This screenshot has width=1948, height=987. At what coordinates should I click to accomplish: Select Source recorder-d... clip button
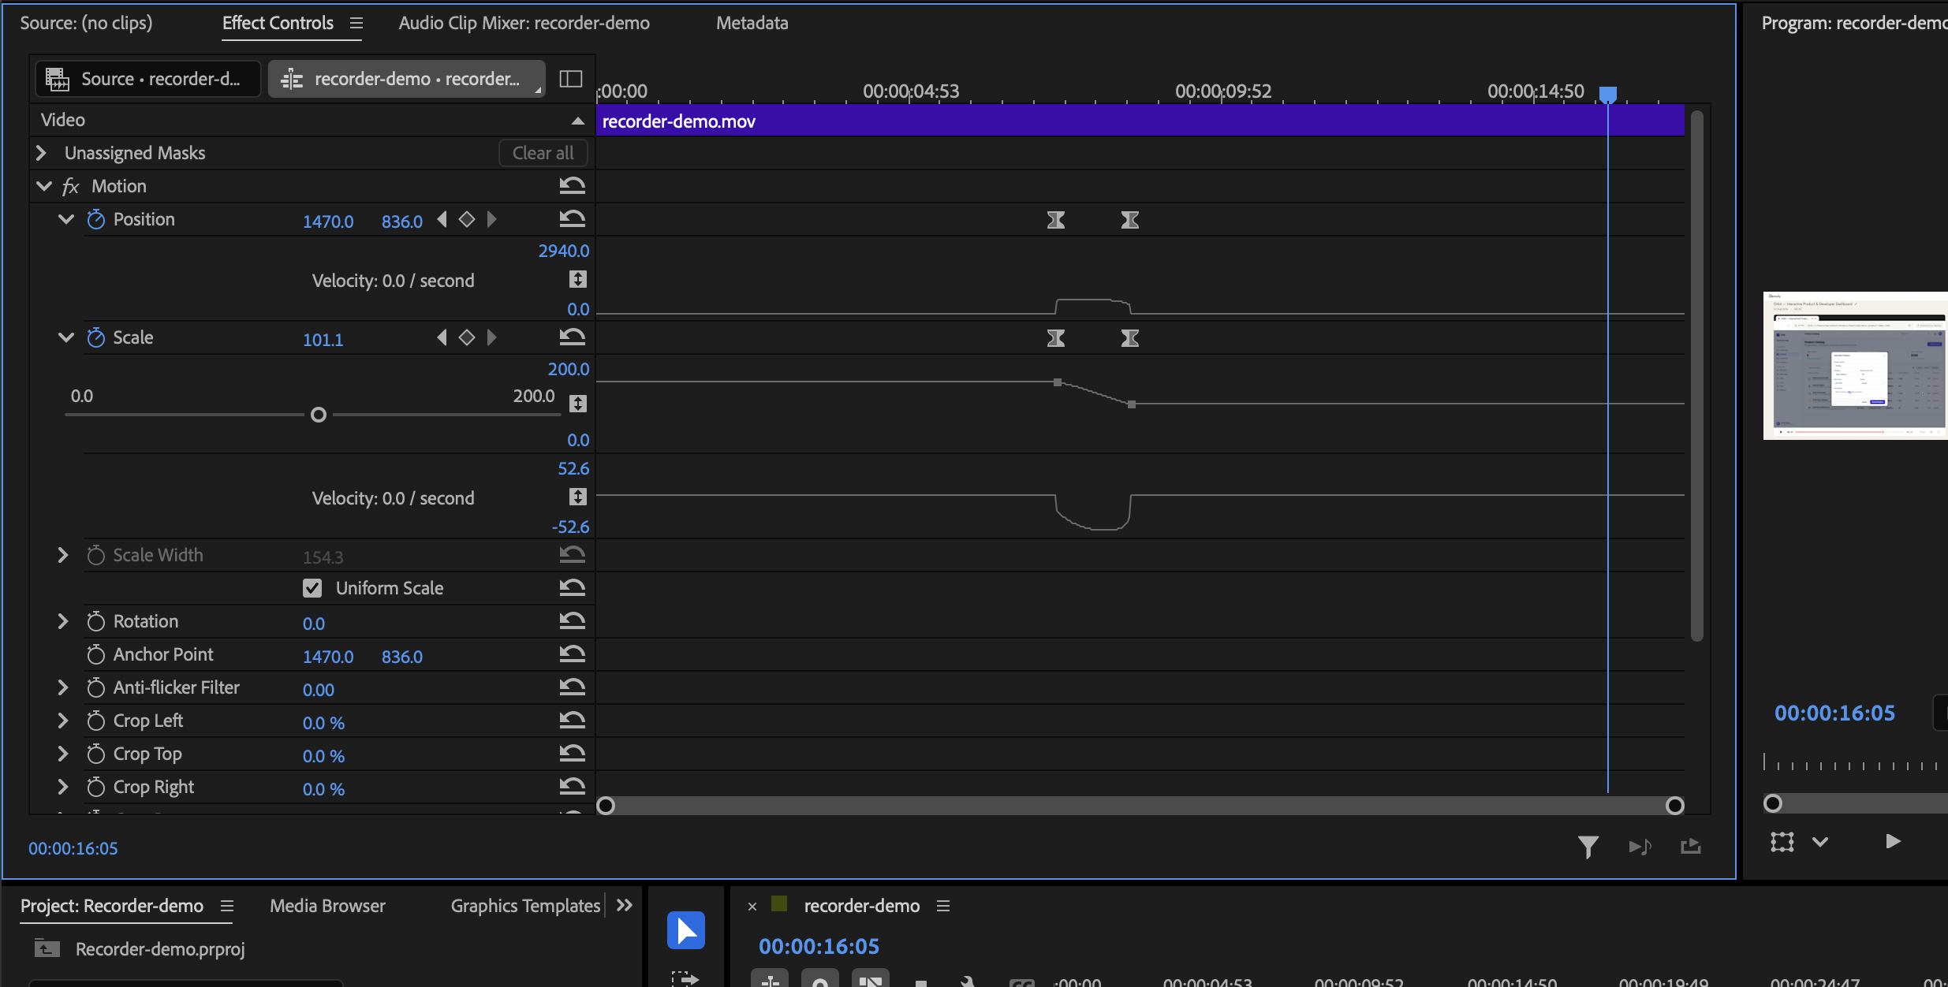click(x=148, y=79)
